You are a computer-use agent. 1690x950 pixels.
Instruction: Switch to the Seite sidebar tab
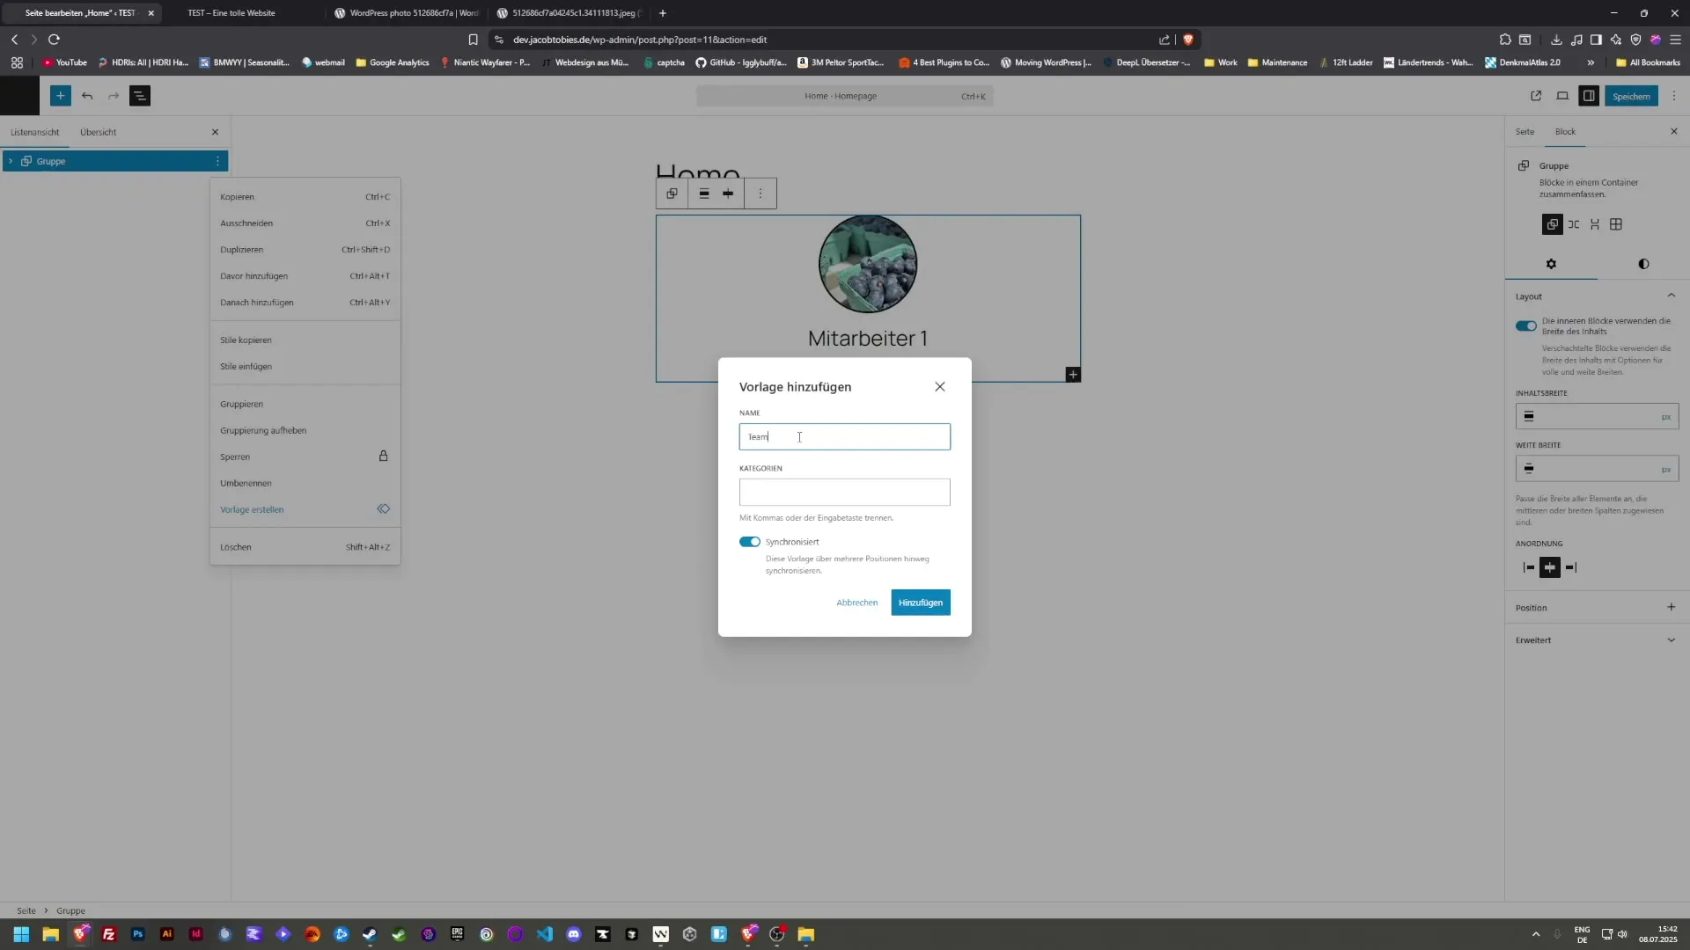1525,132
